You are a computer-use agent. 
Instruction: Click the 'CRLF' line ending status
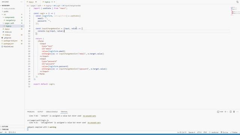(x=205, y=132)
